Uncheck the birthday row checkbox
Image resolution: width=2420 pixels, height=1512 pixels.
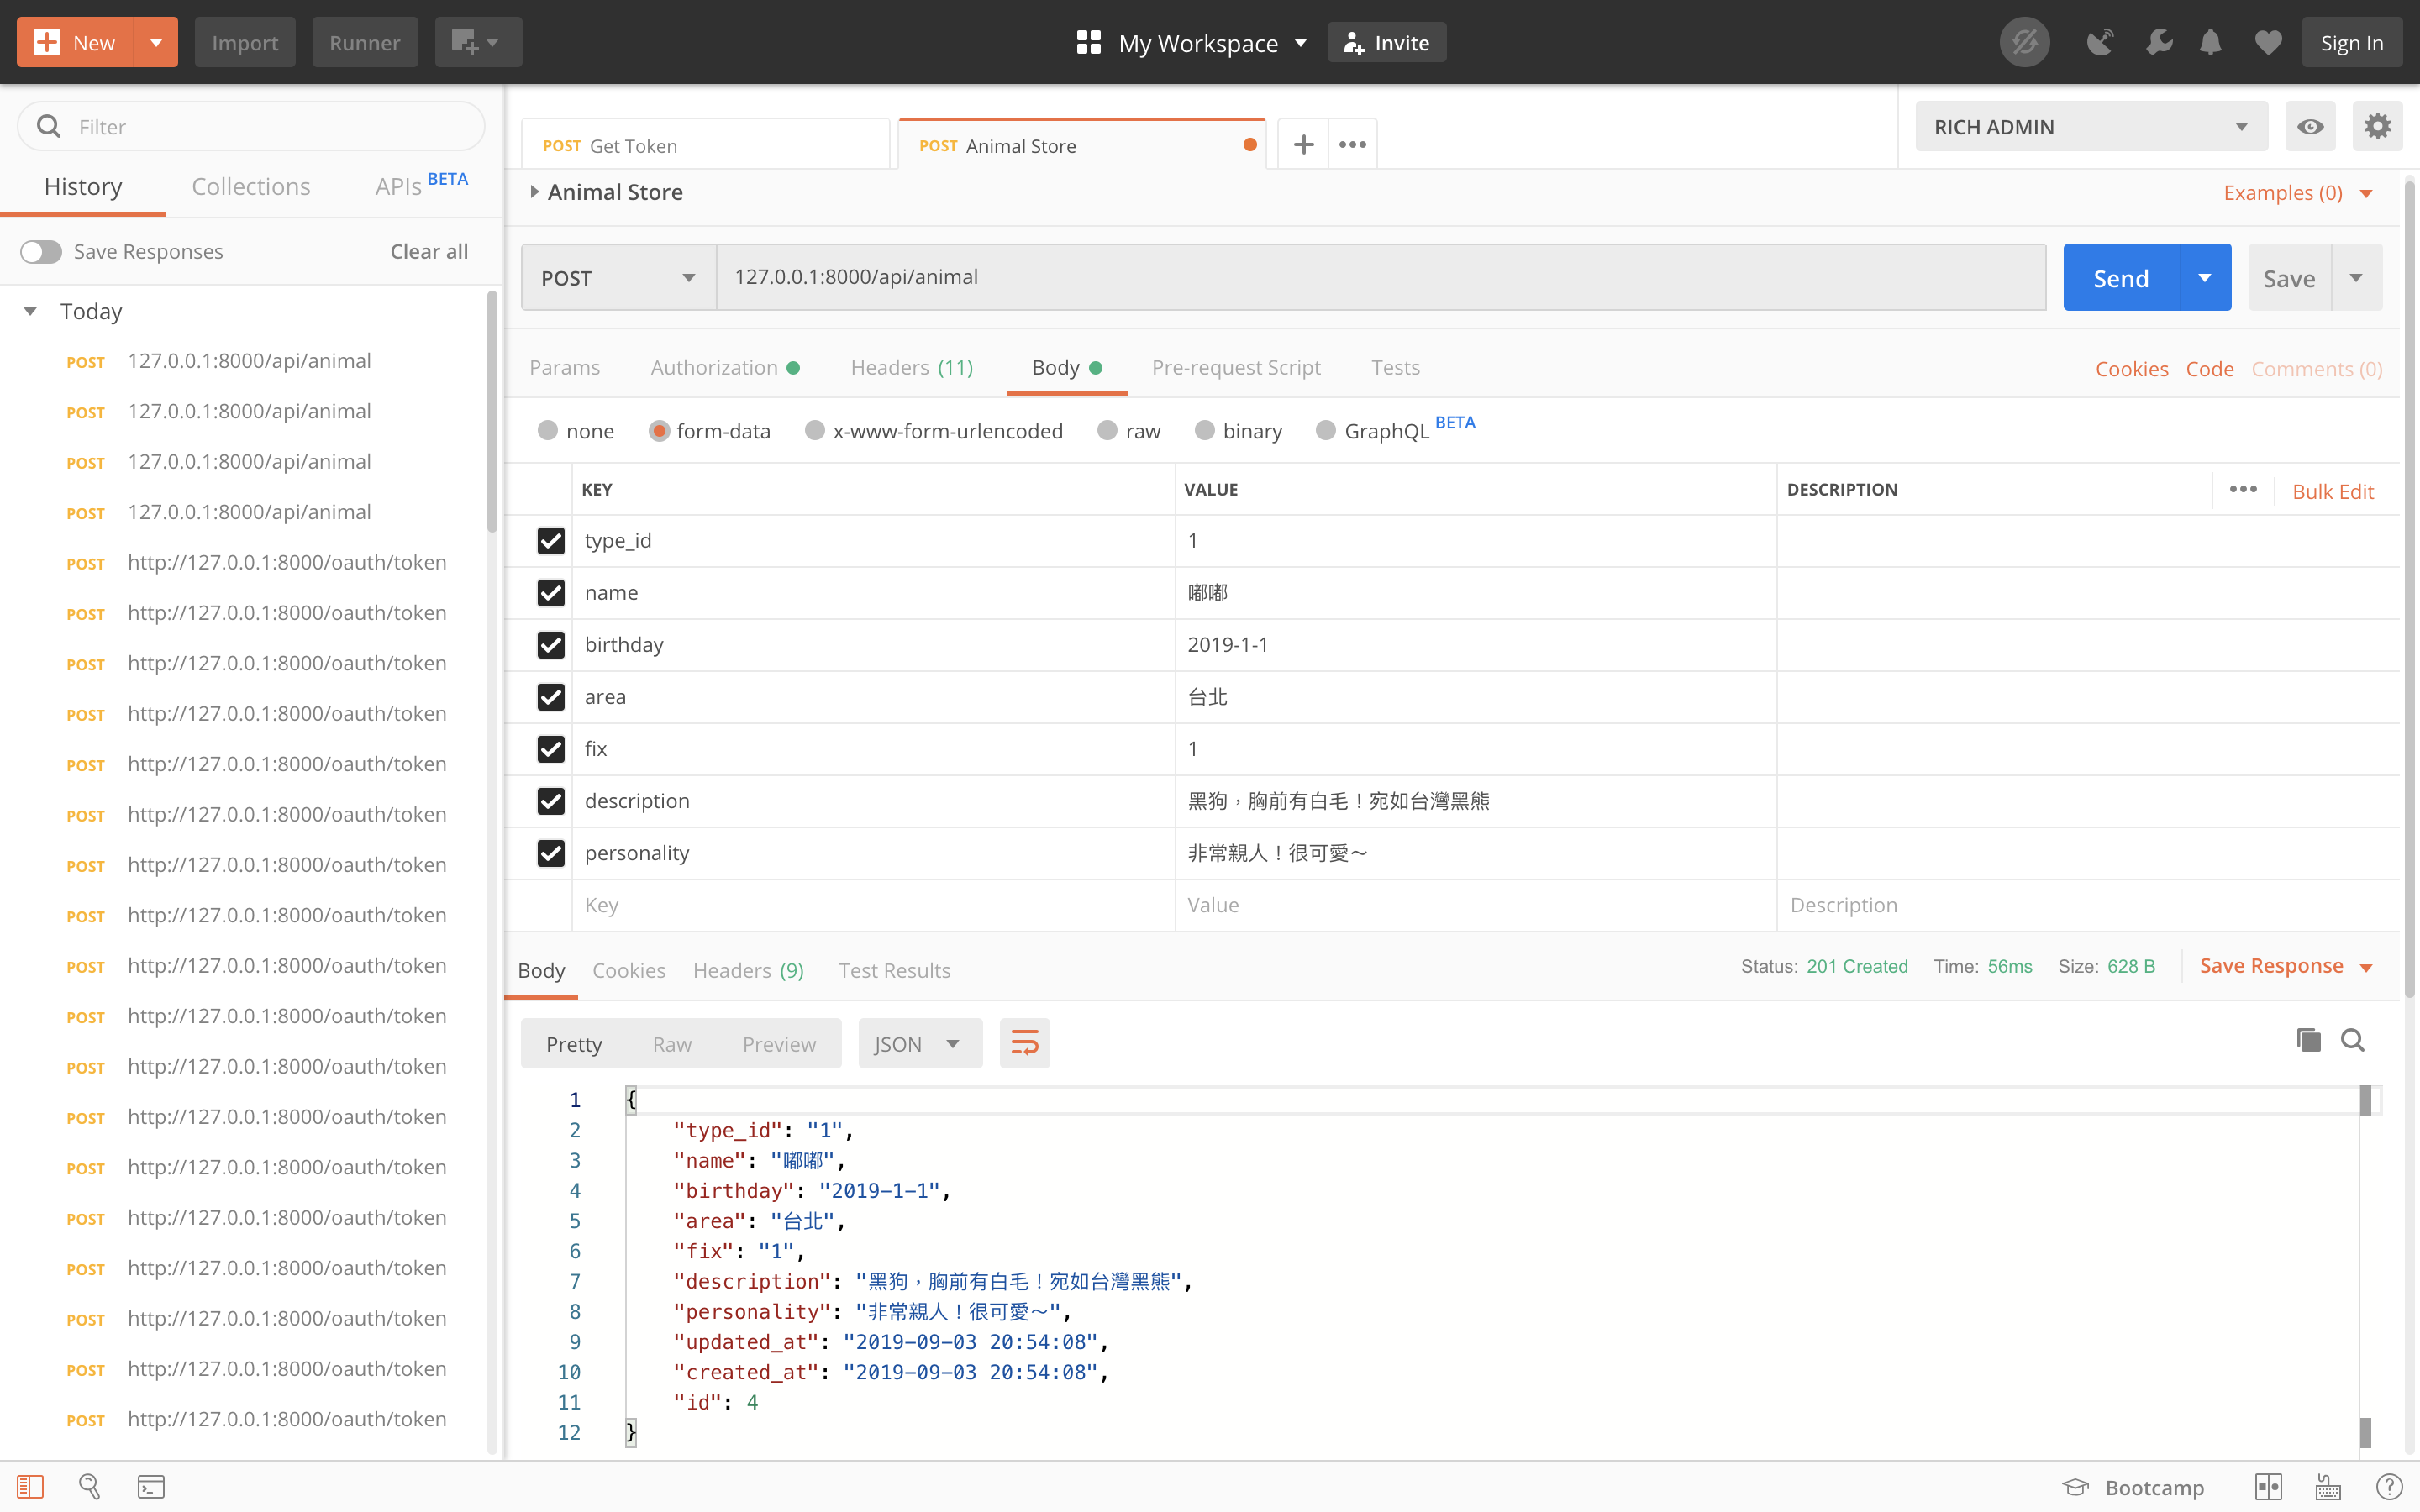click(x=551, y=644)
